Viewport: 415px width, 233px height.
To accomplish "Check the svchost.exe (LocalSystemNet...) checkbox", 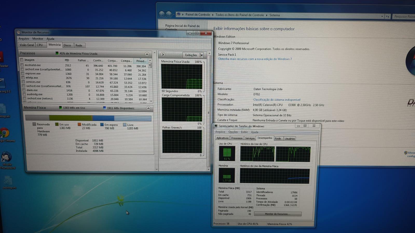I will coord(22,69).
